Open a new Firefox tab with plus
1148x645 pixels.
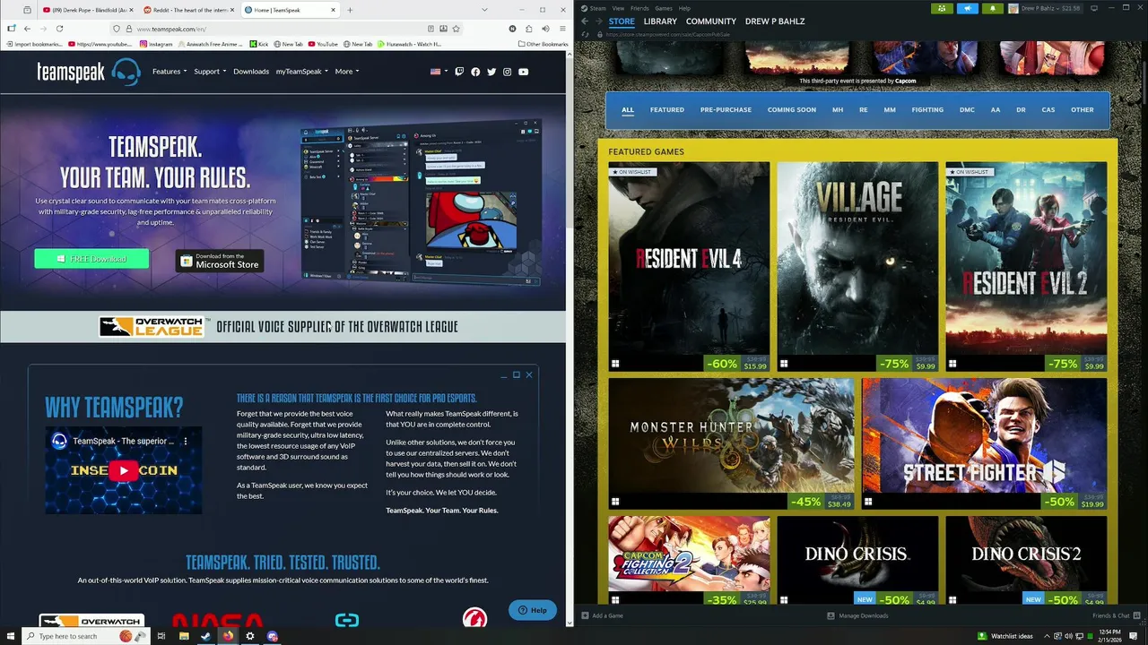click(x=350, y=10)
